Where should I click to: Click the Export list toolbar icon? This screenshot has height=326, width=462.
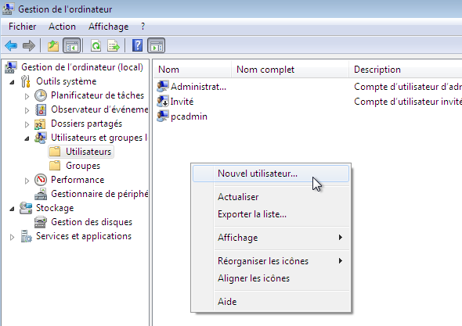point(114,46)
